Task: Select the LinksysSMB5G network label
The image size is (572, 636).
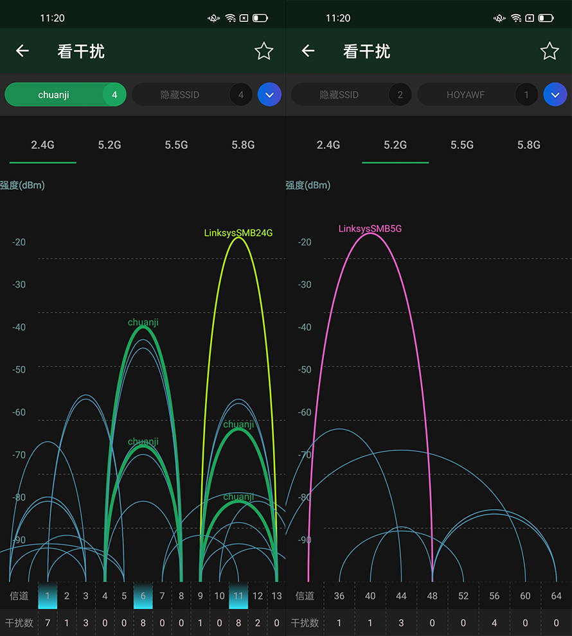Action: (x=370, y=229)
